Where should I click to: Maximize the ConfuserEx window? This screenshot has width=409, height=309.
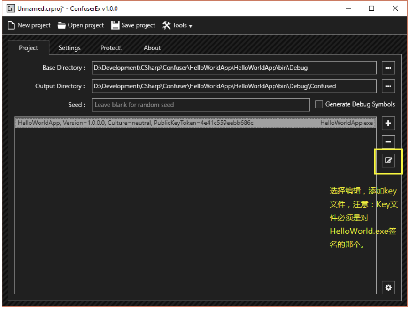tap(371, 8)
